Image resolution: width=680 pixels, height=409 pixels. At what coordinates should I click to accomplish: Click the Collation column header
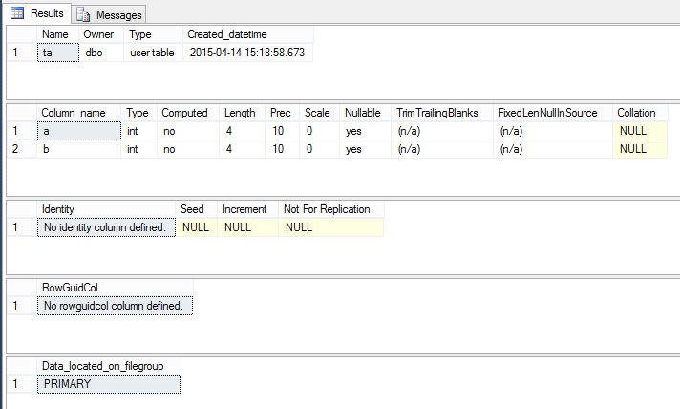tap(640, 113)
